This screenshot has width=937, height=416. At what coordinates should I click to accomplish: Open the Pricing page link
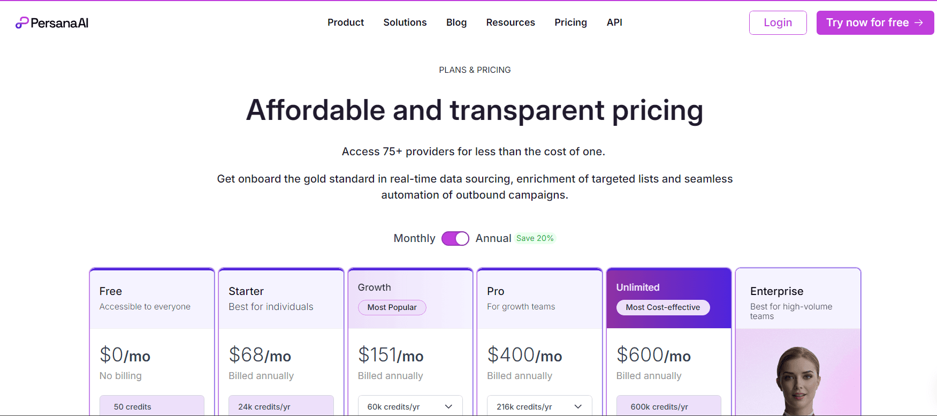click(x=570, y=22)
